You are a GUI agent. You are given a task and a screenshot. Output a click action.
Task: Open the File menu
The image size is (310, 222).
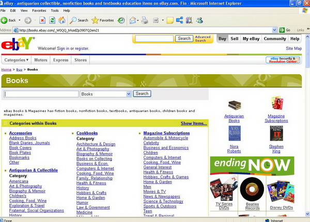click(3, 11)
